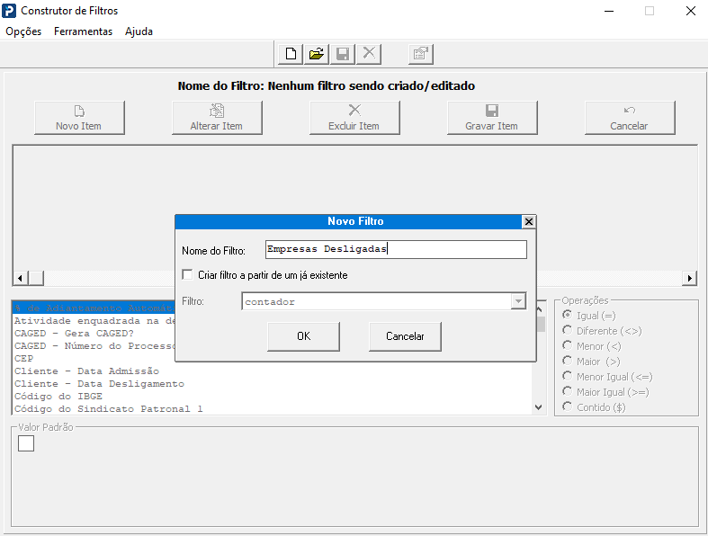Select the Diferente (<>) radio option

pyautogui.click(x=568, y=331)
